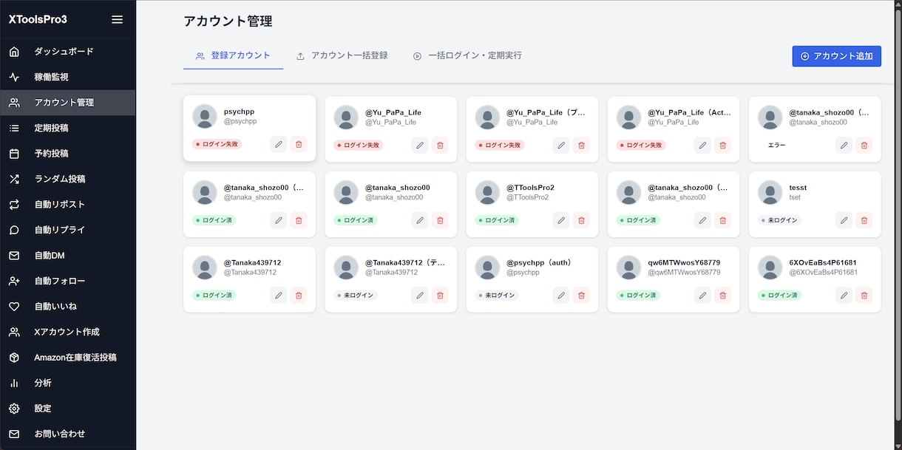Click the ログイン失敗 badge on psychpp card
The height and width of the screenshot is (450, 902).
(x=217, y=144)
